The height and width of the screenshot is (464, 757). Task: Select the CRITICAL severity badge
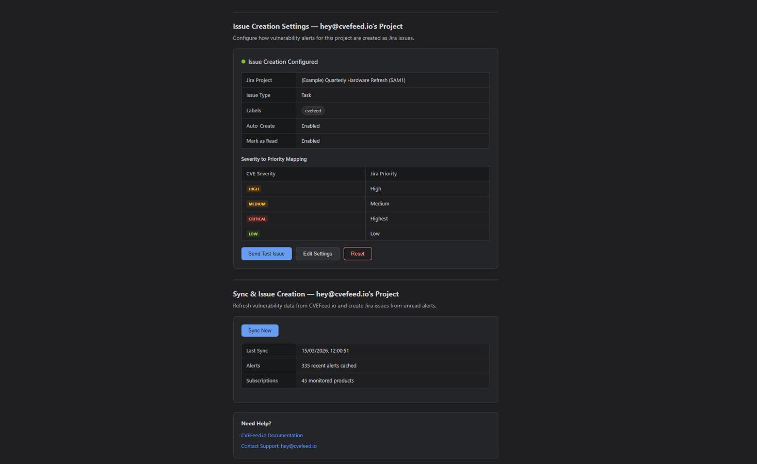tap(257, 219)
